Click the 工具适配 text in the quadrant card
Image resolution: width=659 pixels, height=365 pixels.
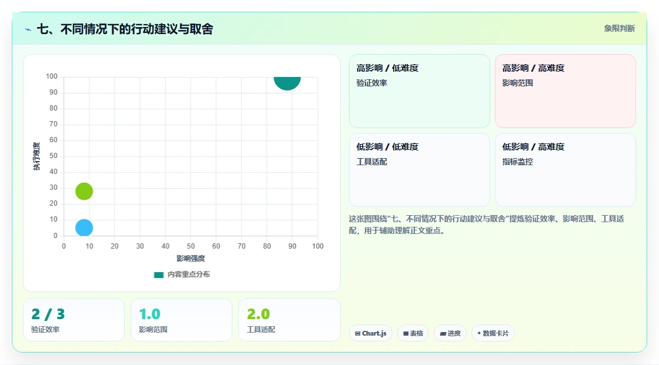(x=372, y=162)
